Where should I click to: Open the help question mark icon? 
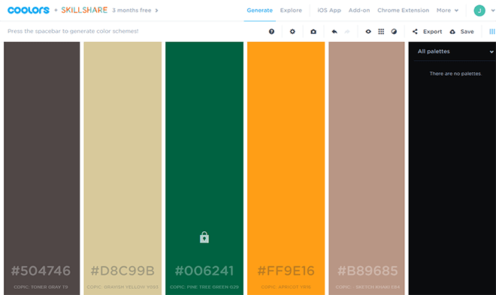tap(271, 32)
